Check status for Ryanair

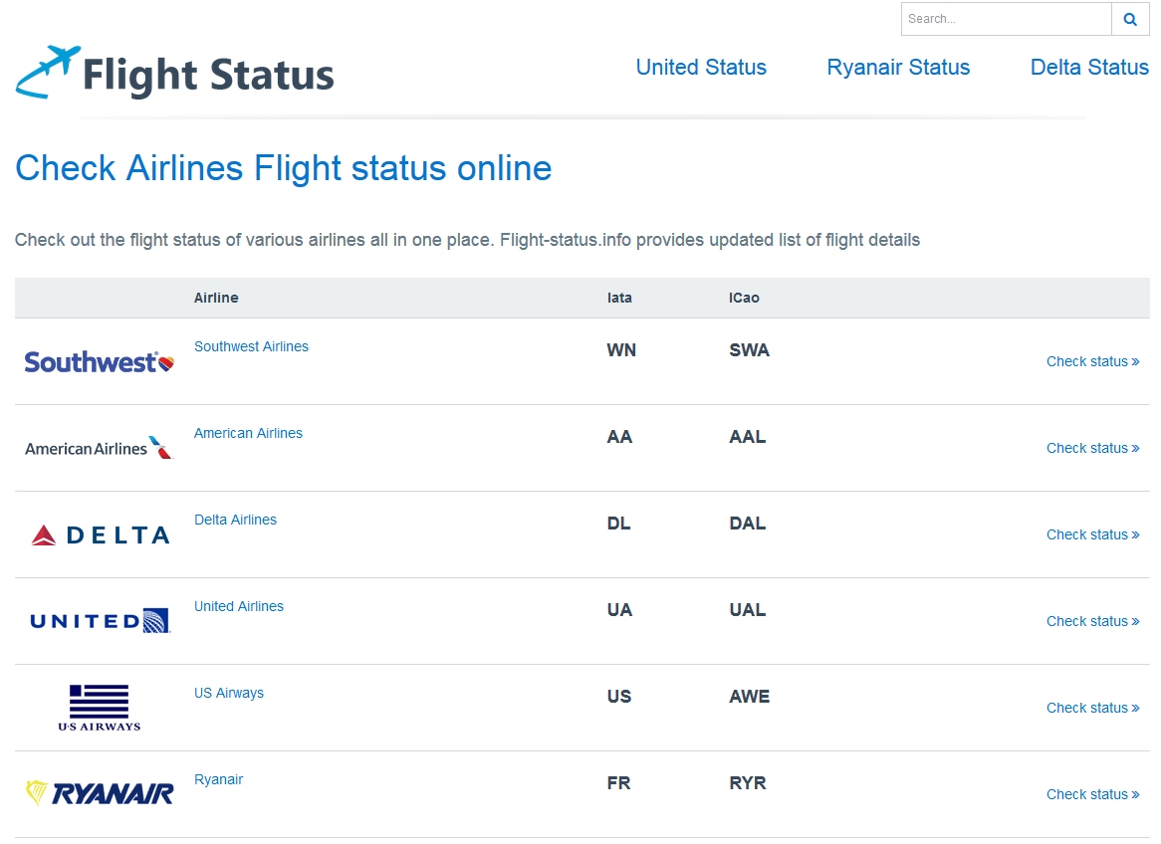tap(1093, 794)
